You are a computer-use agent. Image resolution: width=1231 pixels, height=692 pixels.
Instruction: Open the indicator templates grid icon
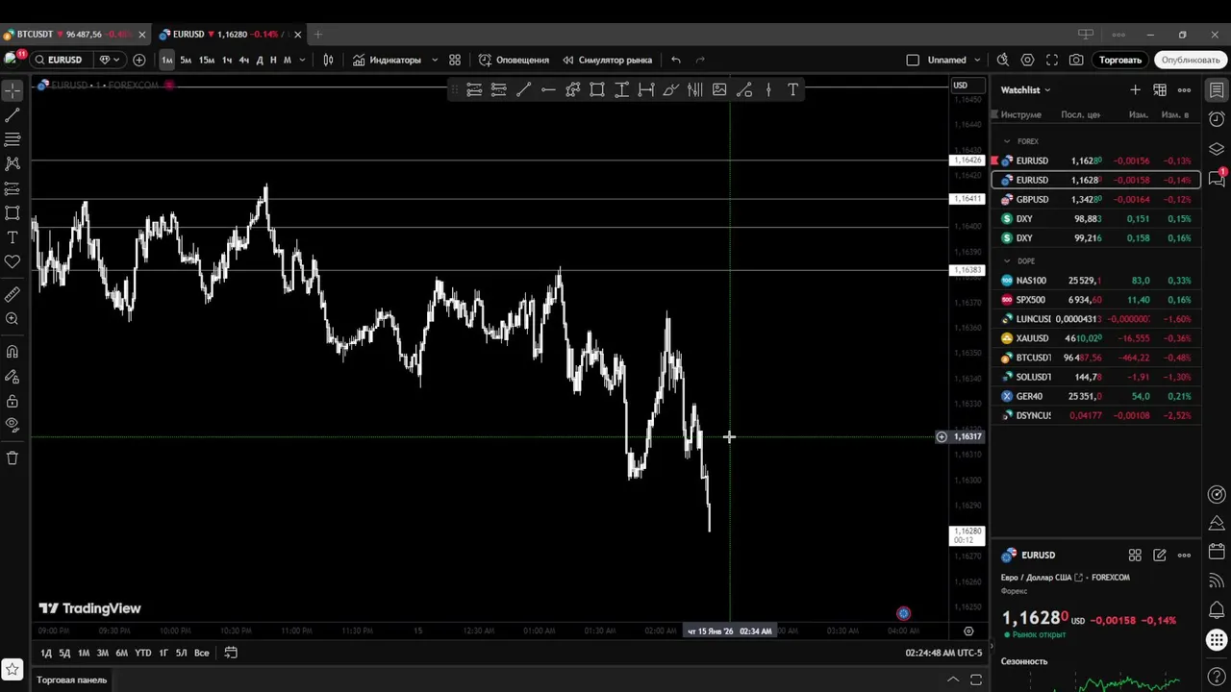(x=455, y=60)
